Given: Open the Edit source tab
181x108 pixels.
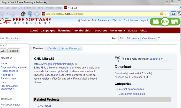Looking at the screenshot, I should 133,38.
